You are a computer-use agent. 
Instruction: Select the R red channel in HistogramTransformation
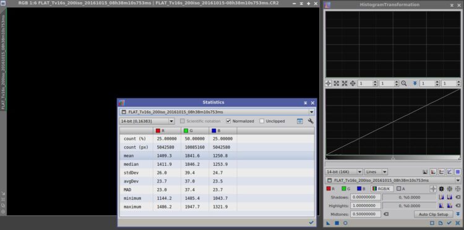331,189
